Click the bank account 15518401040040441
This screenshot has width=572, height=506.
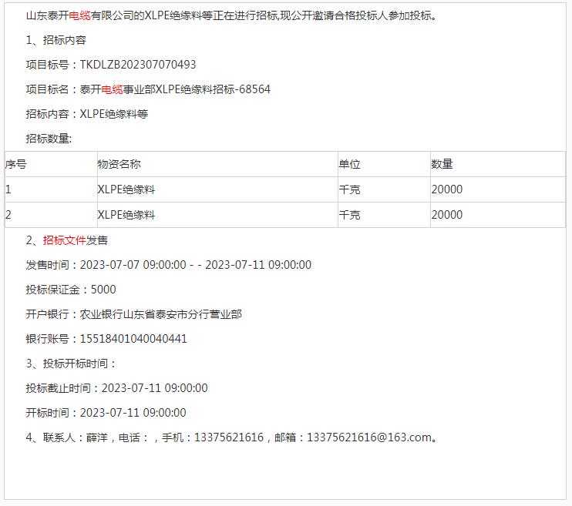coord(133,339)
